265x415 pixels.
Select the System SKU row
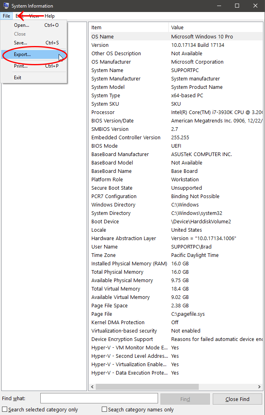[176, 104]
